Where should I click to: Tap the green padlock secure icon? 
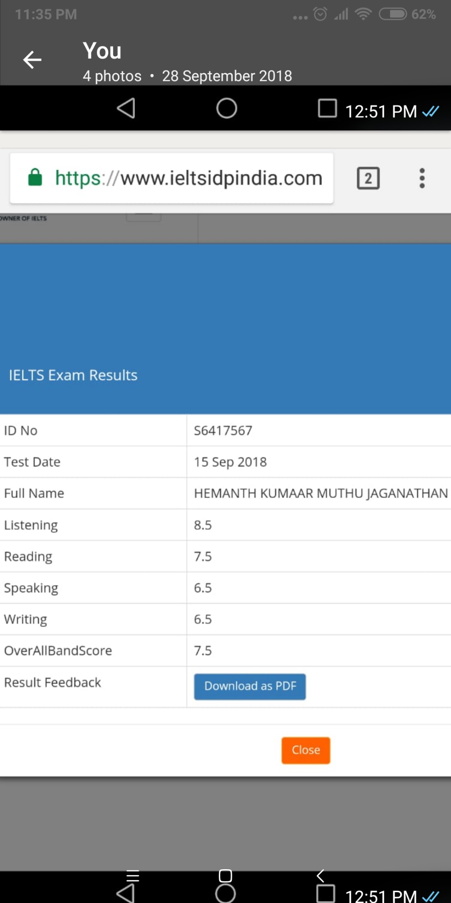35,177
